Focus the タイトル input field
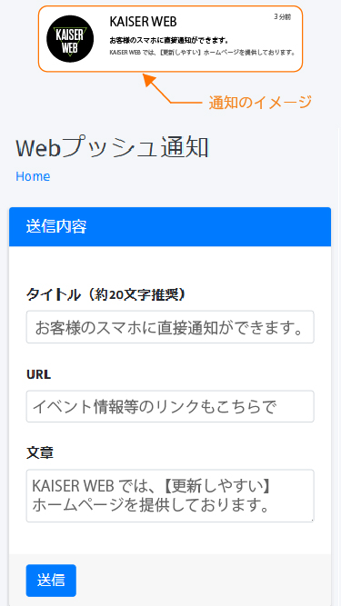 170,327
